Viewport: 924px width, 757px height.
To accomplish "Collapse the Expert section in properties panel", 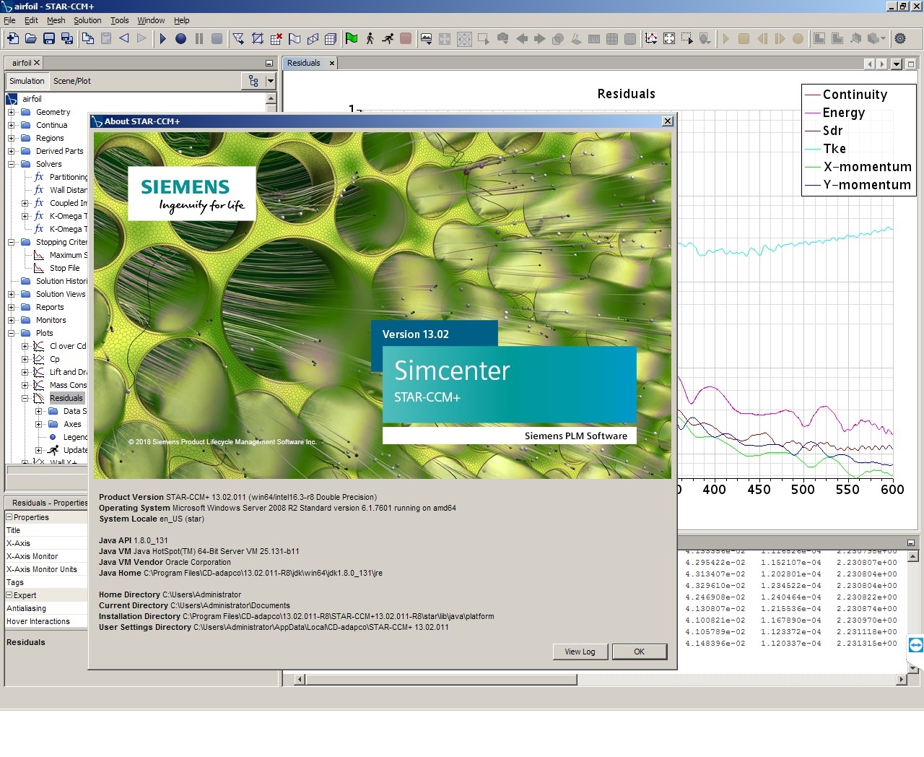I will pyautogui.click(x=9, y=595).
